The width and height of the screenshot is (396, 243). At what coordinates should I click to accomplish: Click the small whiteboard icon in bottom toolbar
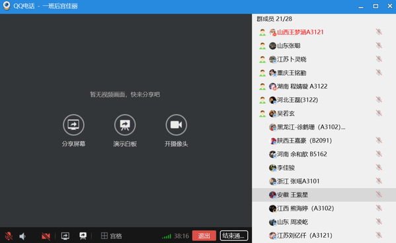[83, 236]
